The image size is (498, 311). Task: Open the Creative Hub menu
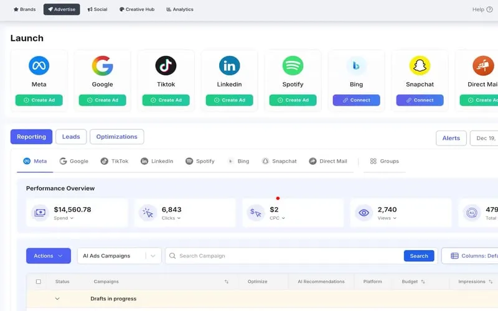pos(137,9)
